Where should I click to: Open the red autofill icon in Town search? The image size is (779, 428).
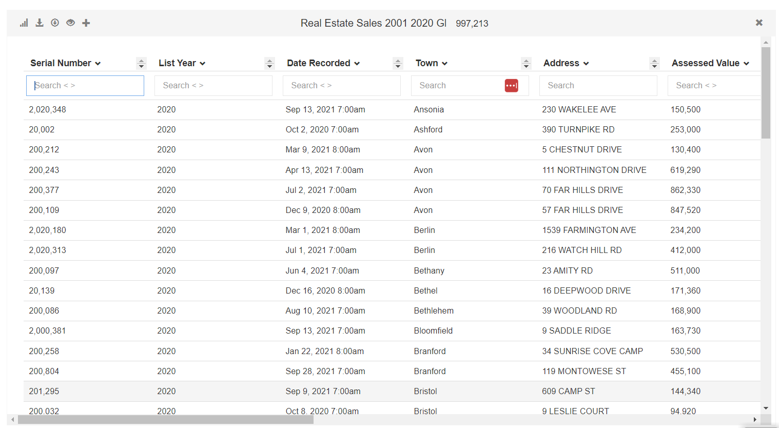pyautogui.click(x=511, y=85)
